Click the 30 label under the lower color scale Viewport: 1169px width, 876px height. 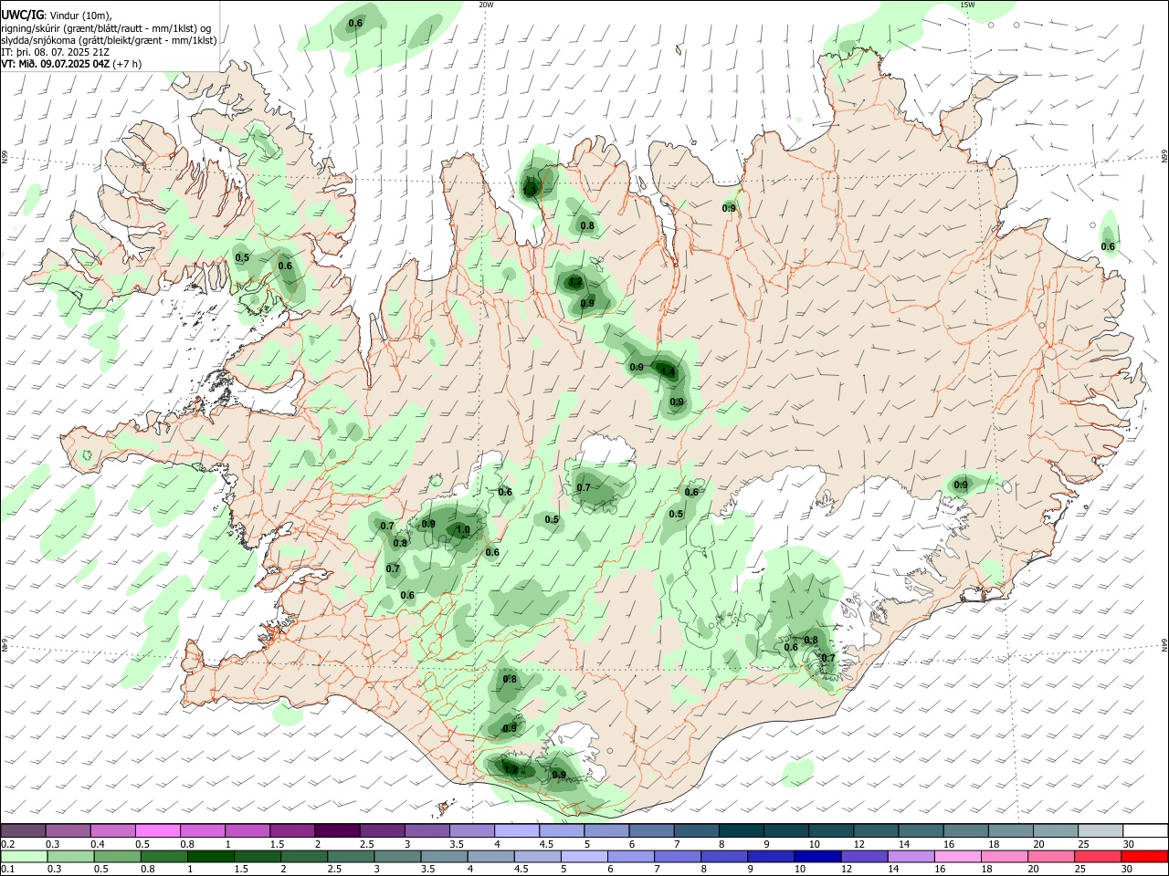[x=1129, y=870]
